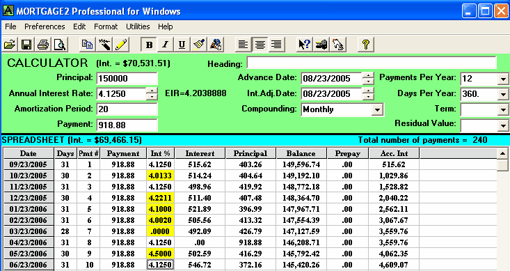This screenshot has height=271, width=510.
Task: Click the copy icon in toolbar
Action: [87, 45]
